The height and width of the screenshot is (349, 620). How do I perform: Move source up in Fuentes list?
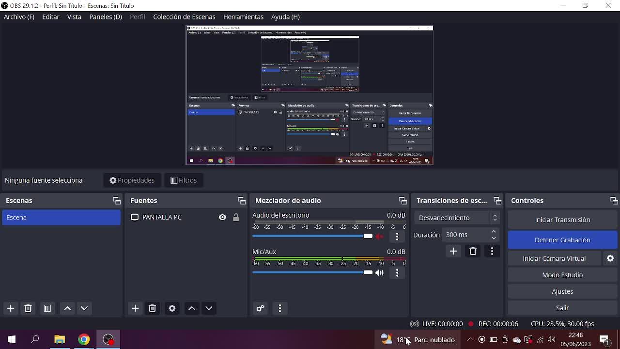[192, 308]
